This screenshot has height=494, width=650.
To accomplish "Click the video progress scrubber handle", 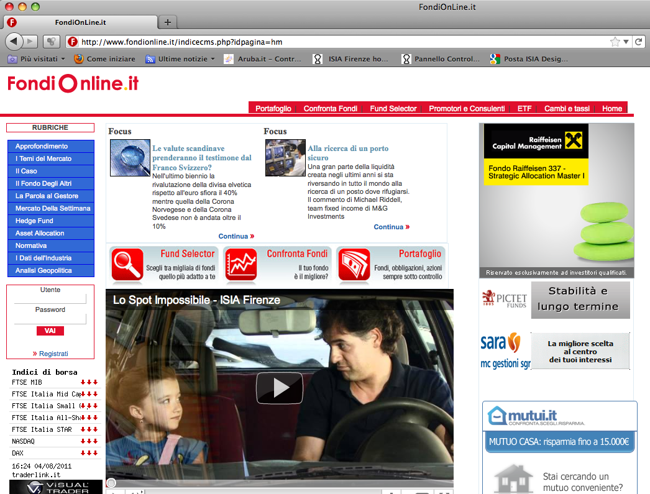I will pyautogui.click(x=111, y=482).
